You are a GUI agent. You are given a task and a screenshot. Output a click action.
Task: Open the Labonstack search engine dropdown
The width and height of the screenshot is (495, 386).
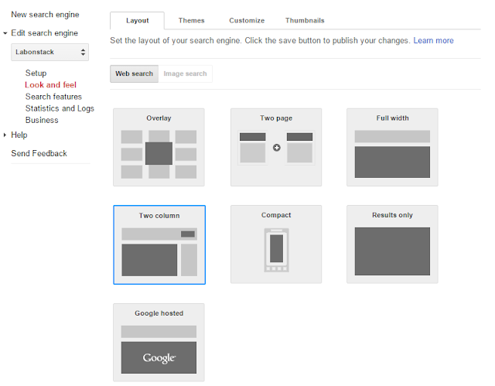(49, 52)
